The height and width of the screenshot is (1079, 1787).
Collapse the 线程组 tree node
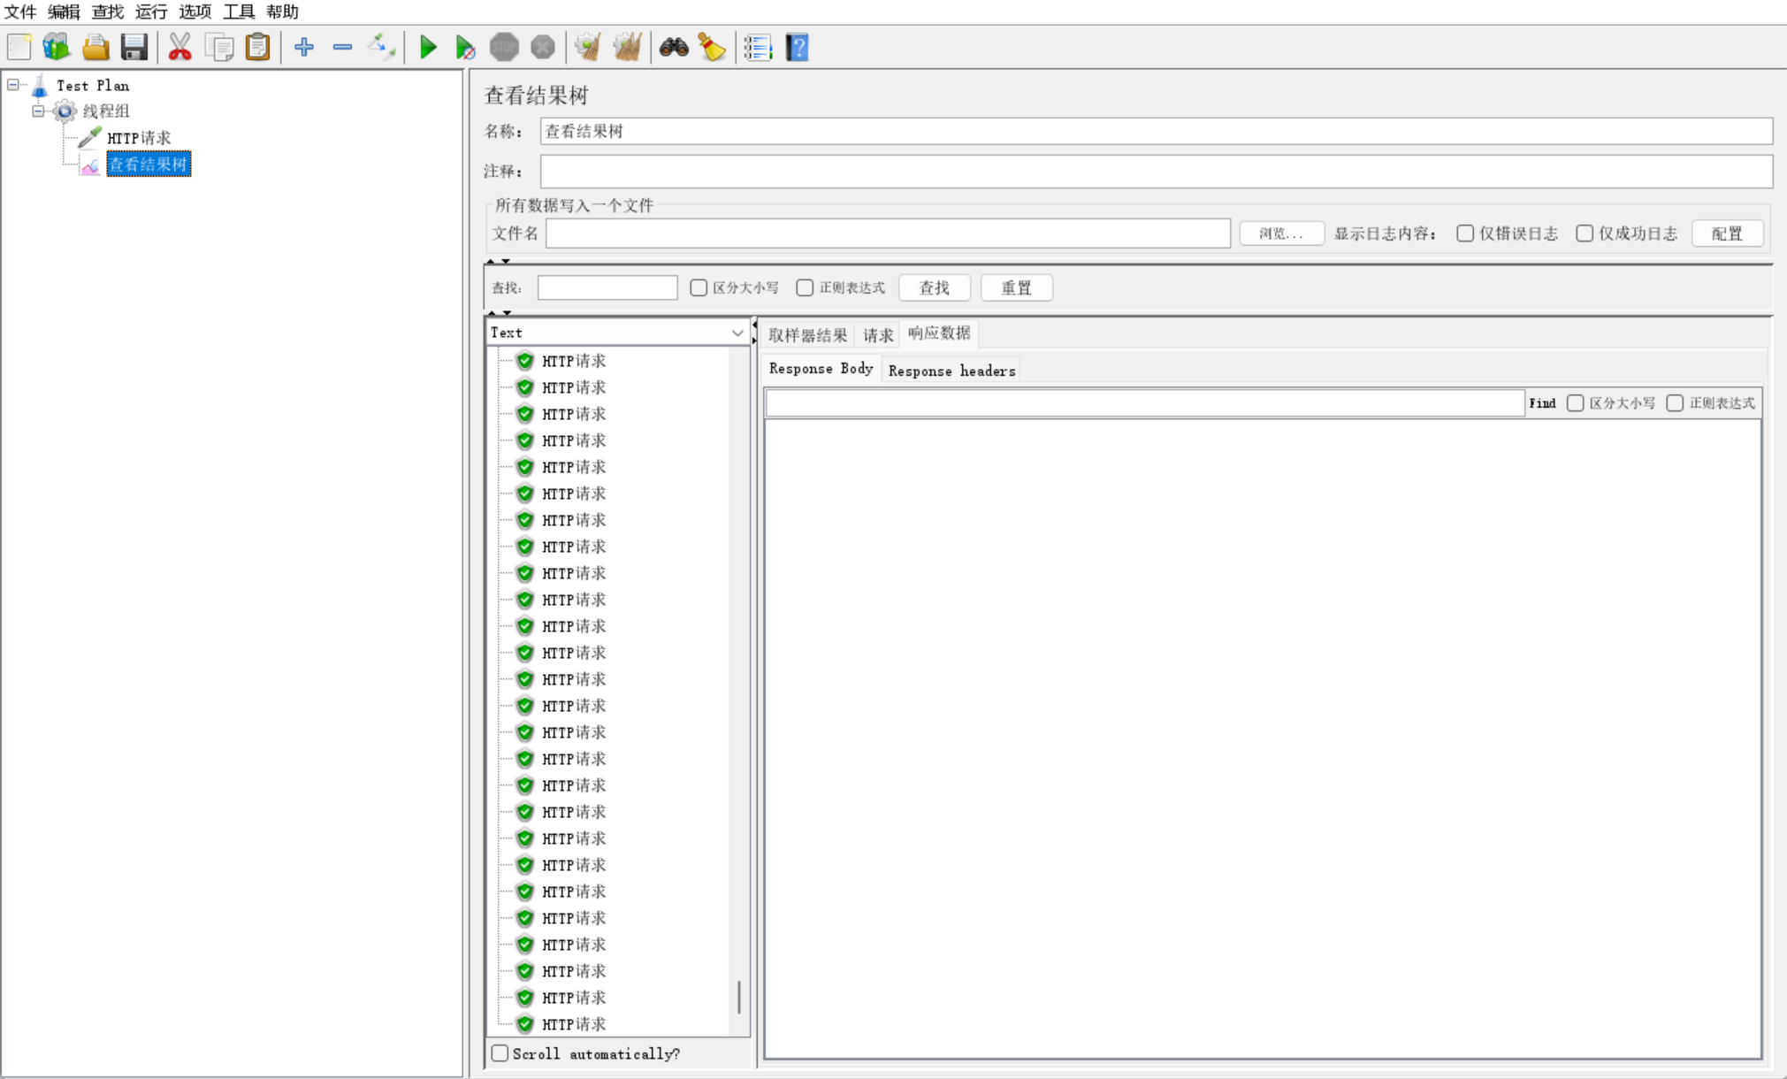click(x=38, y=111)
